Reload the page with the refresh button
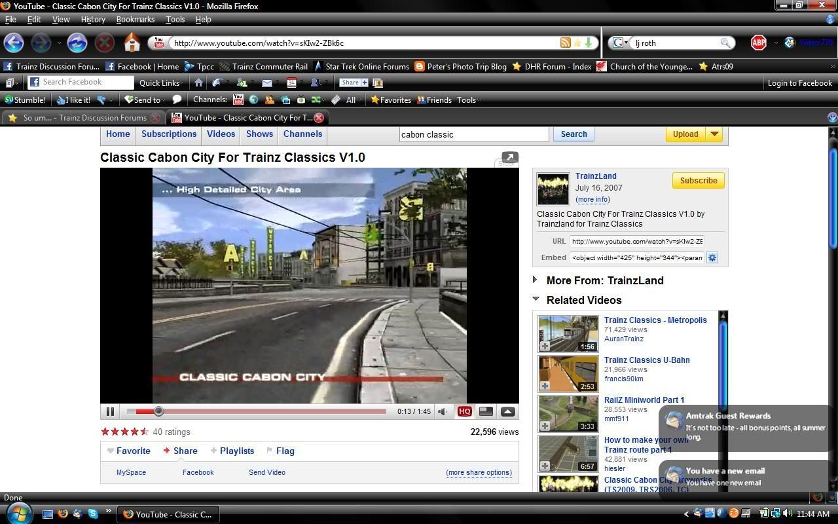The image size is (838, 524). pyautogui.click(x=77, y=43)
